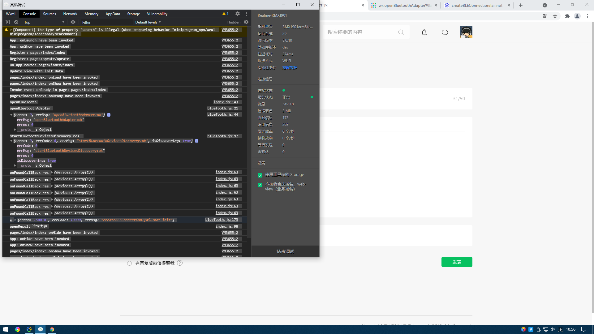Screen dimensions: 594x334
Task: Uncheck the skip domain validation checkbox
Action: (x=260, y=185)
